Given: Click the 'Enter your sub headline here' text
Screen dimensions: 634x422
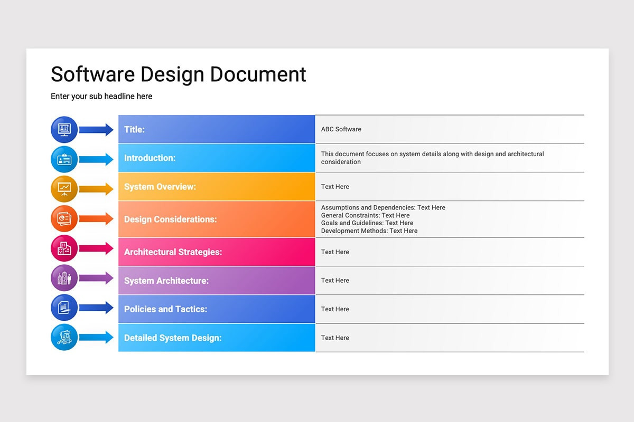Looking at the screenshot, I should (101, 97).
